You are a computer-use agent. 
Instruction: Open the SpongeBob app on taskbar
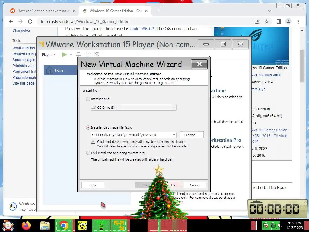(x=82, y=225)
